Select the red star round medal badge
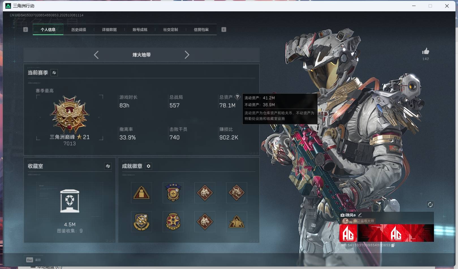The image size is (458, 269). [x=173, y=221]
